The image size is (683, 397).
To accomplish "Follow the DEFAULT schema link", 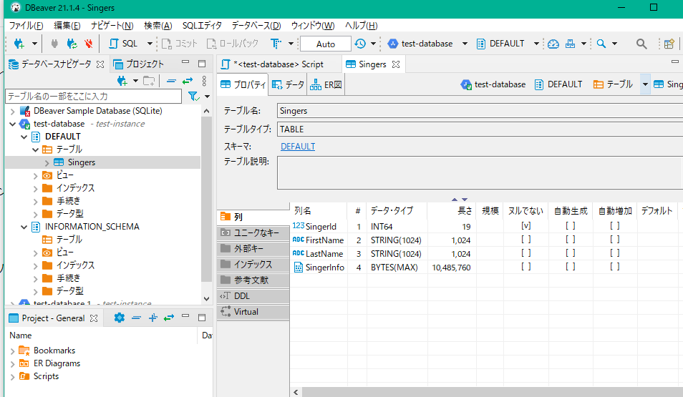I will tap(298, 146).
